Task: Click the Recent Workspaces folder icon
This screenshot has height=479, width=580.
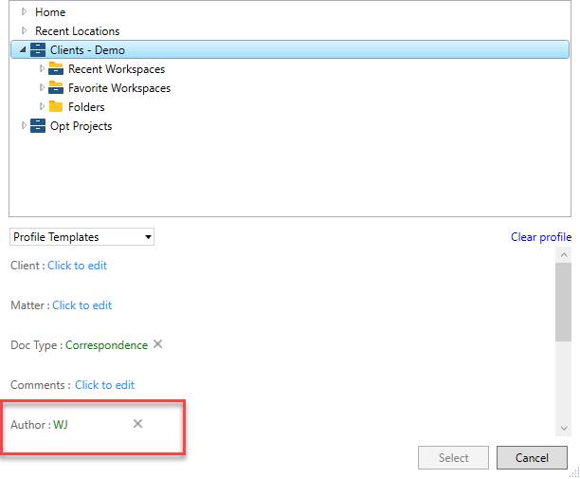Action: pos(56,68)
